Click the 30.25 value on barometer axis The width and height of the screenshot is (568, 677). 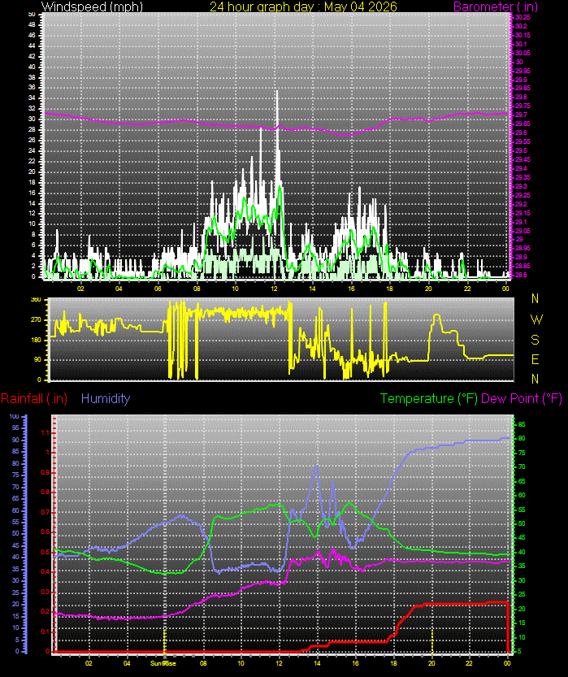pos(522,17)
